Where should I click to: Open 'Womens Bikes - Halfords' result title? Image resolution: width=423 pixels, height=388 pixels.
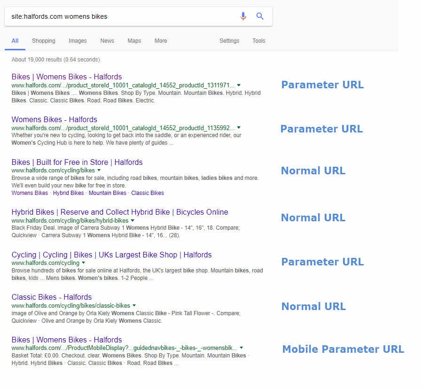(54, 119)
